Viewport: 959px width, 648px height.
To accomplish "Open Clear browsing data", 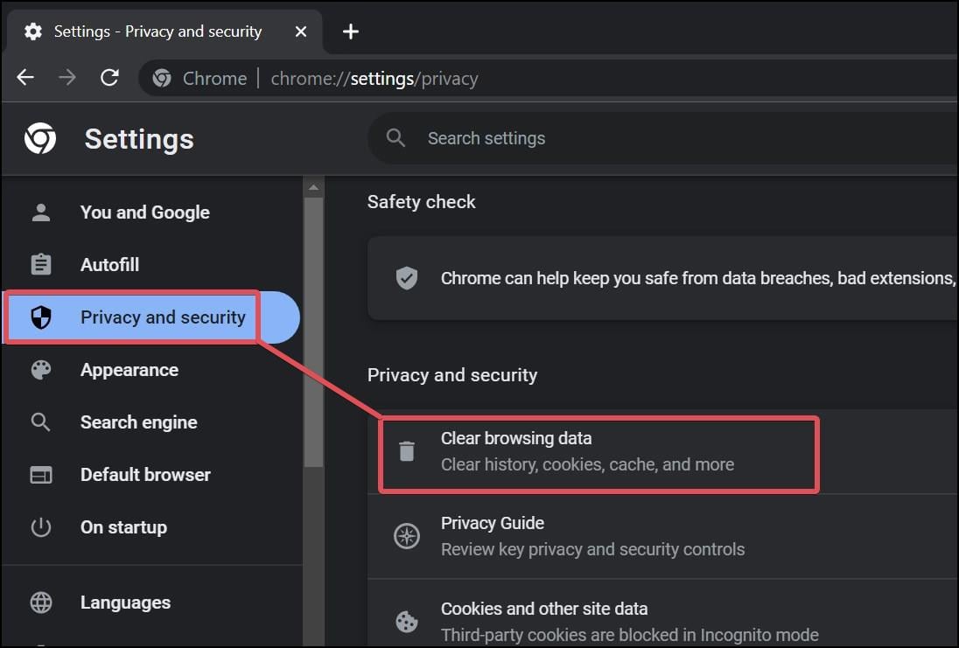I will tap(663, 452).
